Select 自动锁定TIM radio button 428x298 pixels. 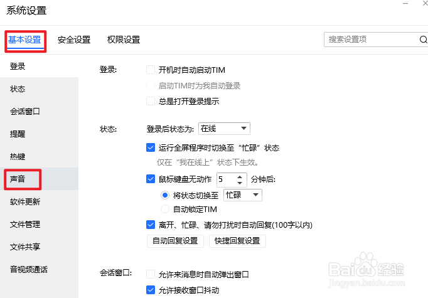click(x=166, y=209)
